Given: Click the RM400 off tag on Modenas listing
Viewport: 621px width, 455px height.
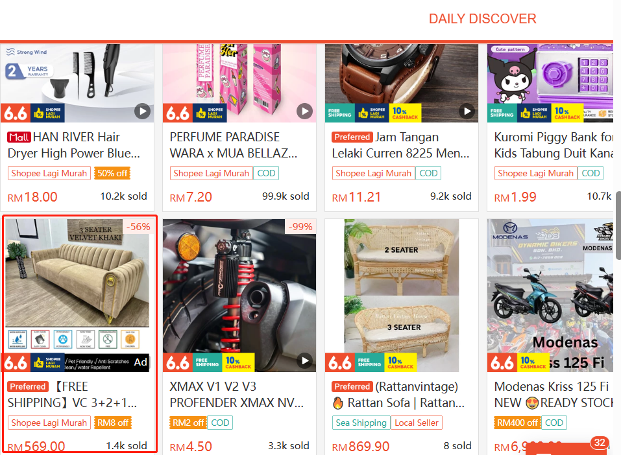Looking at the screenshot, I should pos(517,423).
